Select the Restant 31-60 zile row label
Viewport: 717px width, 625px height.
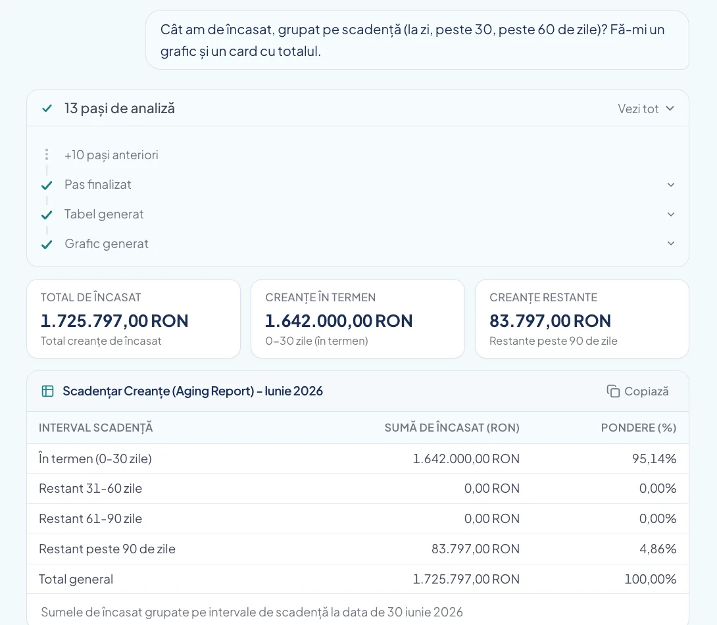pyautogui.click(x=91, y=488)
